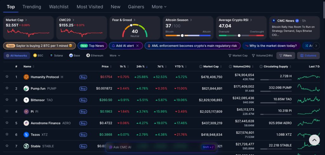Expand the More tab dropdown
This screenshot has width=325, height=155.
159,7
